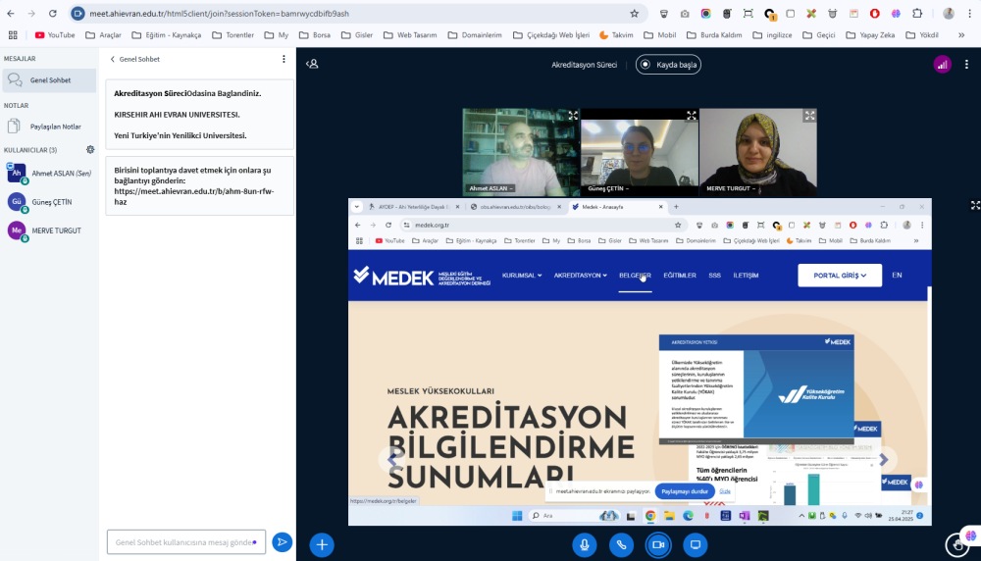This screenshot has width=981, height=561.
Task: Switch to Medek - Anasayfa tab in shared browser
Action: [x=616, y=206]
